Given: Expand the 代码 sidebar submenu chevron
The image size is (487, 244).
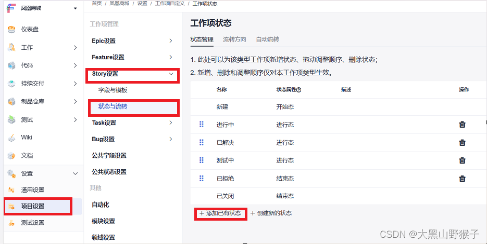Looking at the screenshot, I should 75,65.
